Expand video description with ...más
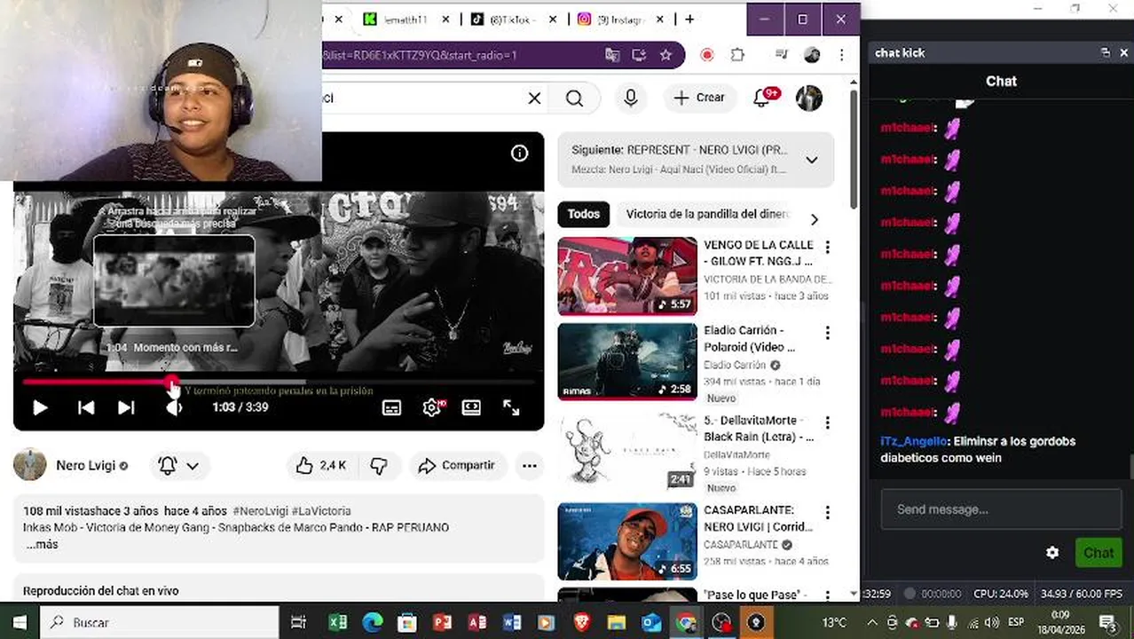The image size is (1134, 639). click(x=42, y=544)
